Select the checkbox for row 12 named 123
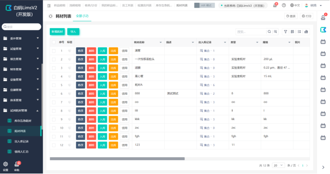Image resolution: width=330 pixels, height=174 pixels. tap(54, 145)
